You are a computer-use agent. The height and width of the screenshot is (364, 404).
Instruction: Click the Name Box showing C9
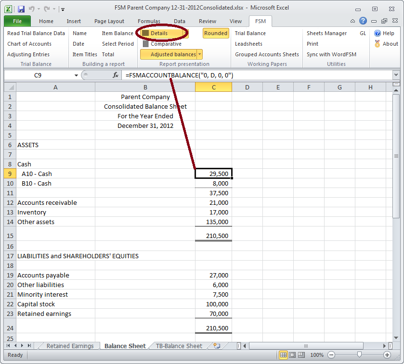coord(38,75)
